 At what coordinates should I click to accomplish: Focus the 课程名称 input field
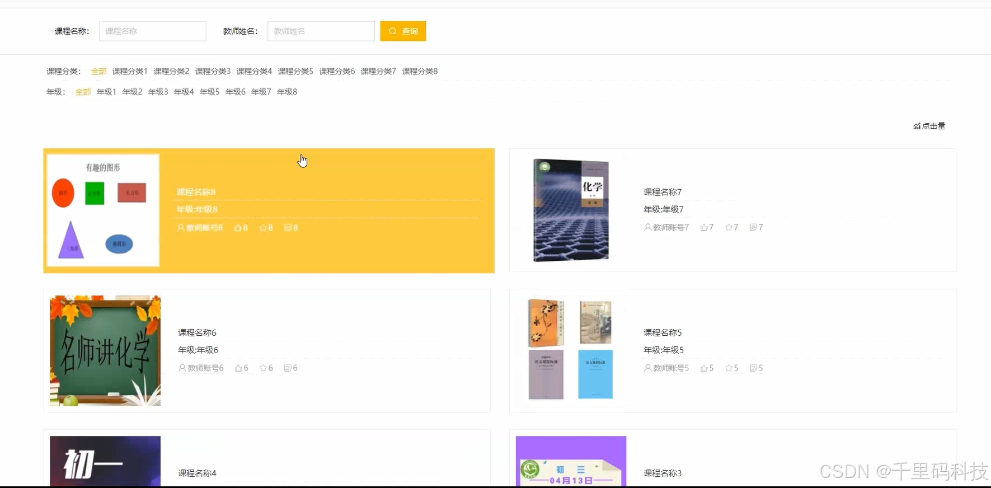click(153, 31)
